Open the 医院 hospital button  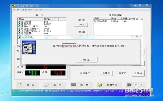click(x=55, y=85)
